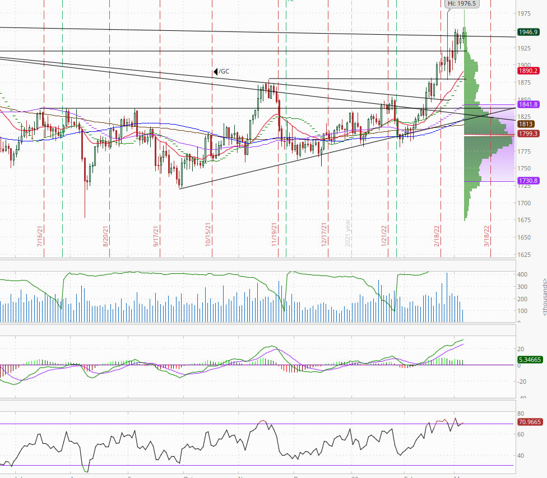547x478 pixels.
Task: Select the 40 level on RSI axis
Action: click(x=521, y=456)
